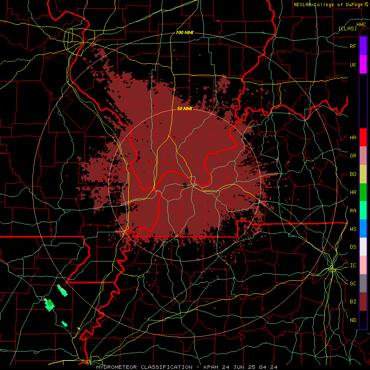The width and height of the screenshot is (370, 370).
Task: Click the 'BI' legend label
Action: [353, 302]
